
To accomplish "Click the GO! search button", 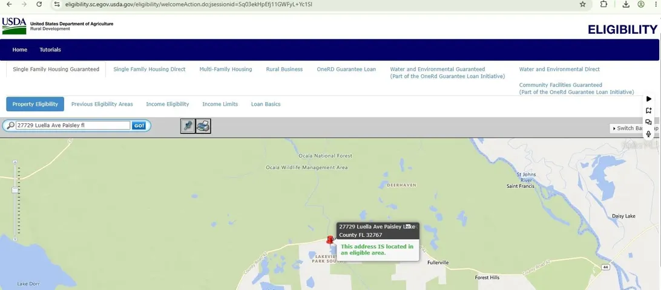I will 139,126.
